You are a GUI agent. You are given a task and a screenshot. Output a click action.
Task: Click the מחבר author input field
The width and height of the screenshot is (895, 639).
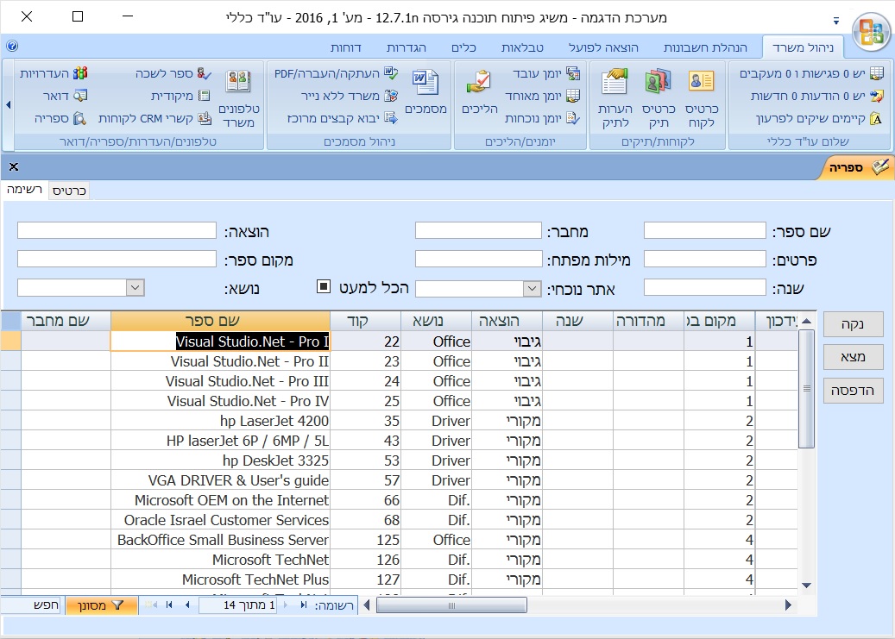(478, 230)
